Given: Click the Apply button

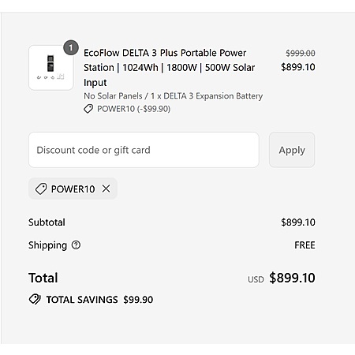Looking at the screenshot, I should pyautogui.click(x=292, y=150).
